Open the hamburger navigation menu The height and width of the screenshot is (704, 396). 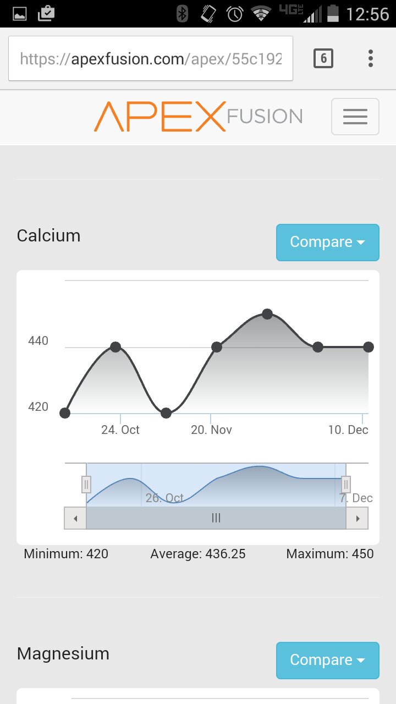(x=355, y=116)
